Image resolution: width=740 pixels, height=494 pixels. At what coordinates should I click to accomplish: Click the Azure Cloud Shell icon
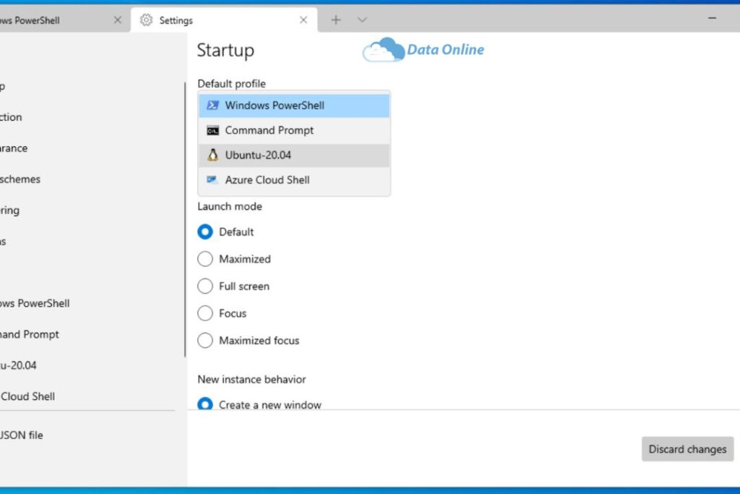212,179
